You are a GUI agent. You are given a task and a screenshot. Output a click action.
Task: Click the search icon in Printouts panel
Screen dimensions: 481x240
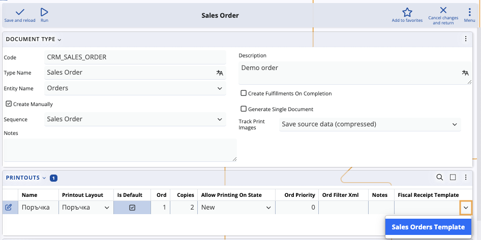[x=439, y=178]
